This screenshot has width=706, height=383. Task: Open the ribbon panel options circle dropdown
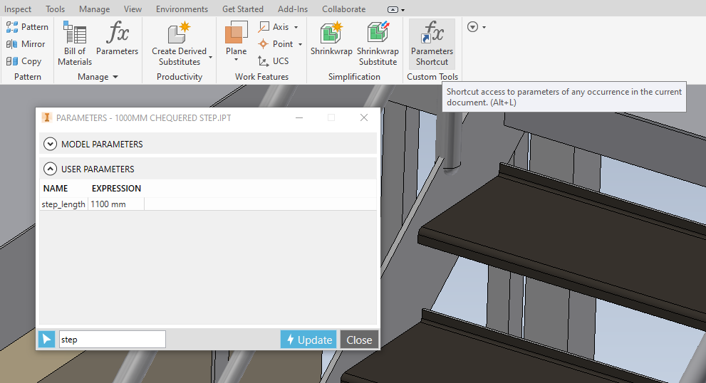pos(477,27)
